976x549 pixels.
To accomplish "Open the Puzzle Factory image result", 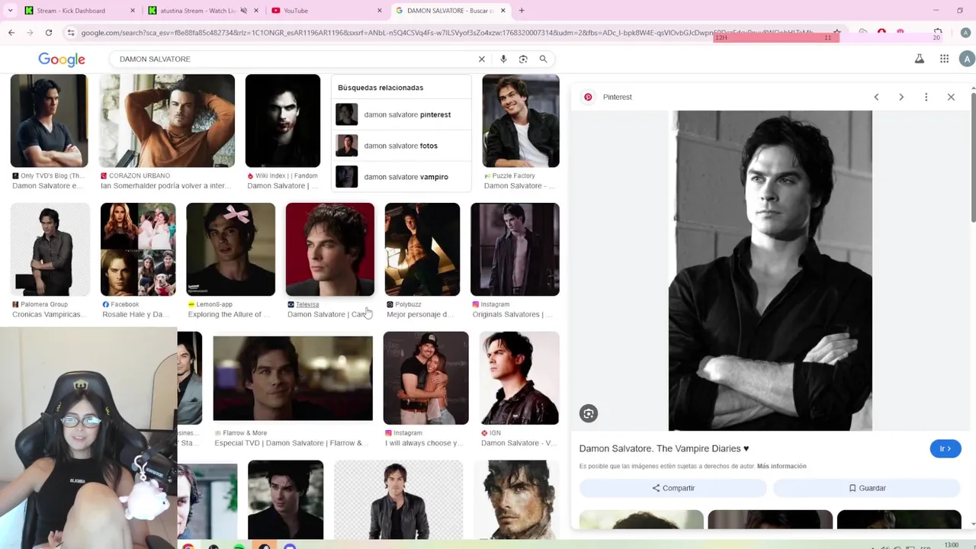I will pyautogui.click(x=521, y=120).
